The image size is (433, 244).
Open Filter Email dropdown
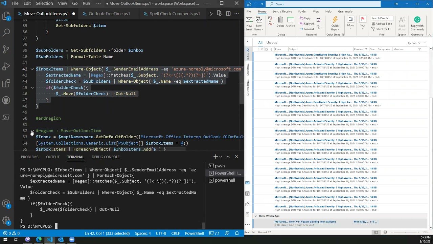coord(381,29)
